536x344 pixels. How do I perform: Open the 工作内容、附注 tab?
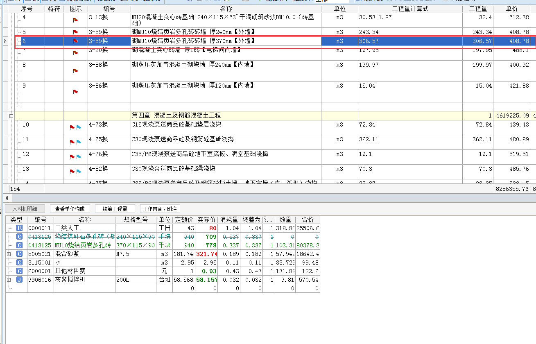160,209
